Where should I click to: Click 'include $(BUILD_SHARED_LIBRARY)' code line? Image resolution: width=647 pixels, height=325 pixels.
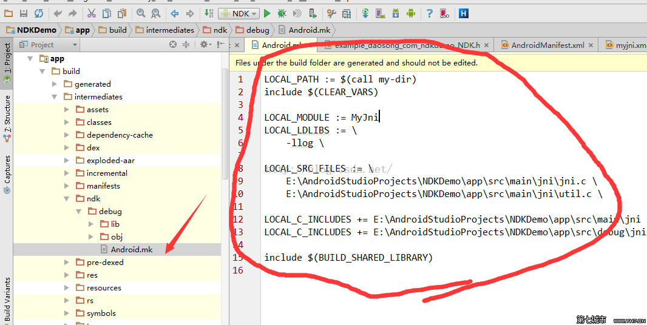coord(348,258)
